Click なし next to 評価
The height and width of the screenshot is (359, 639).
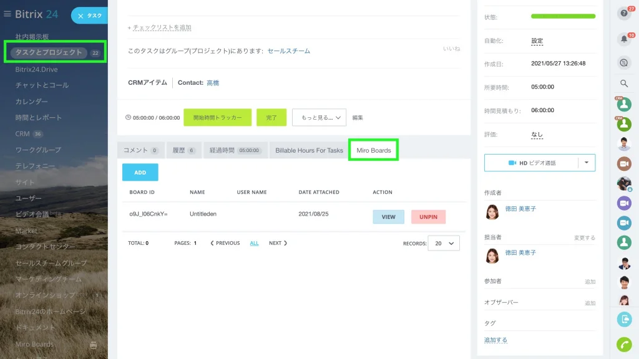[x=537, y=135]
